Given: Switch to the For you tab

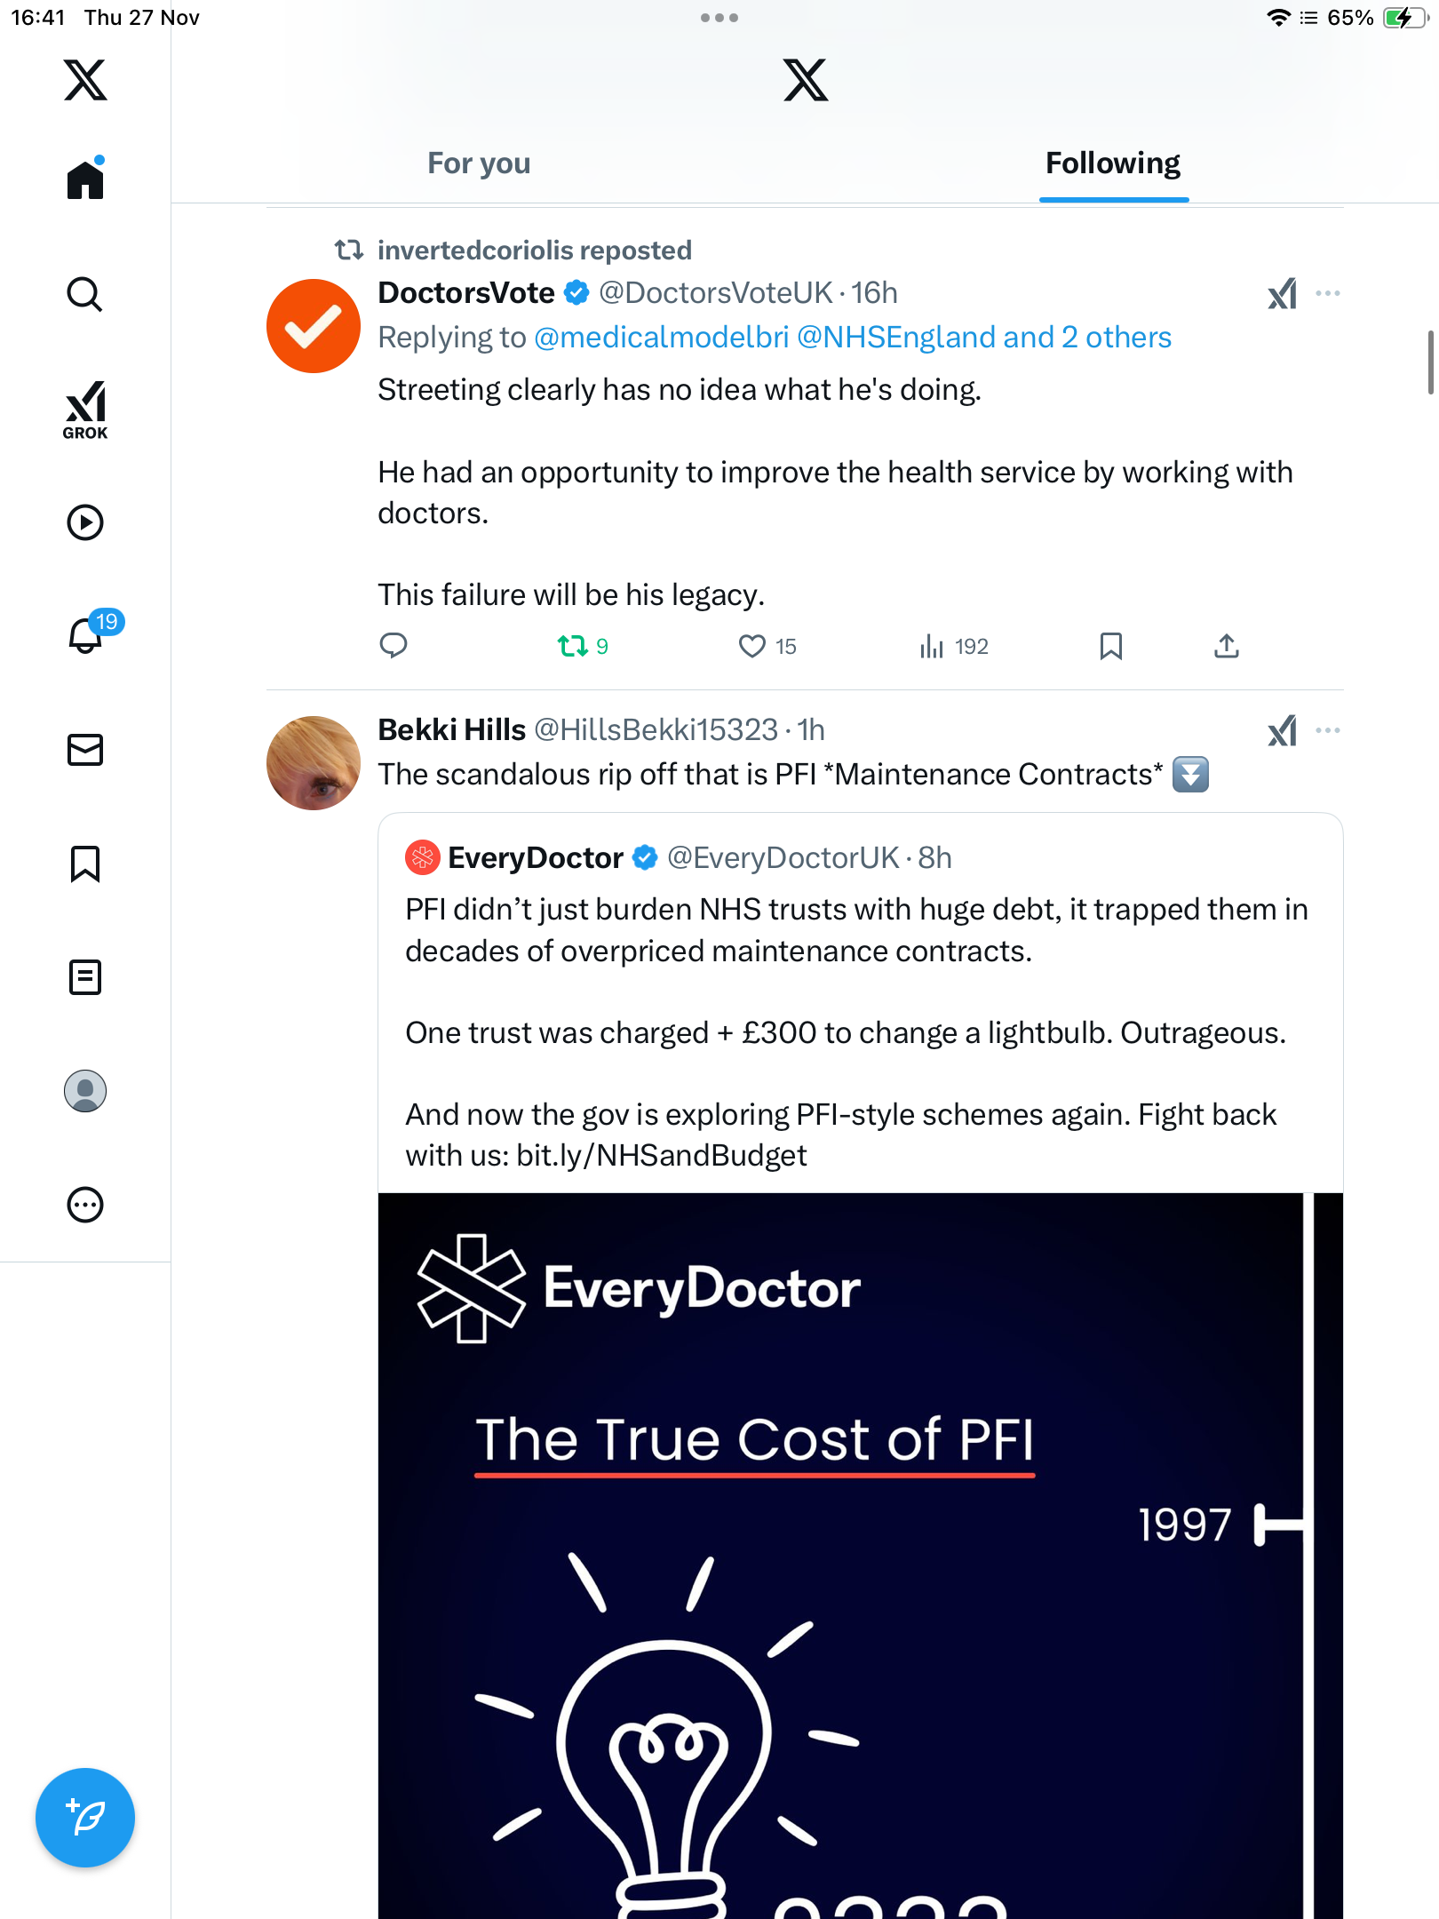Looking at the screenshot, I should coord(479,163).
